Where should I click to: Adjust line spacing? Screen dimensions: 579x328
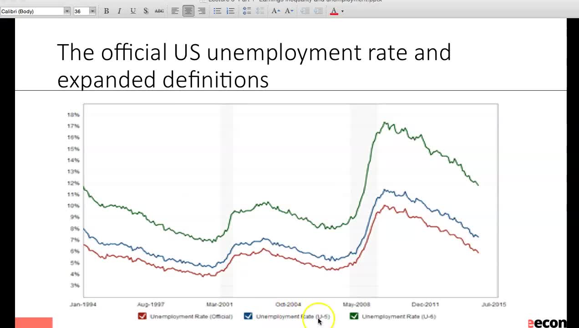coord(247,11)
